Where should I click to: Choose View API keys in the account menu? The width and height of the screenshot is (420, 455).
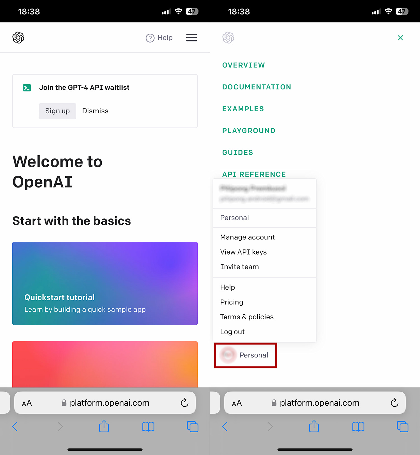point(243,252)
